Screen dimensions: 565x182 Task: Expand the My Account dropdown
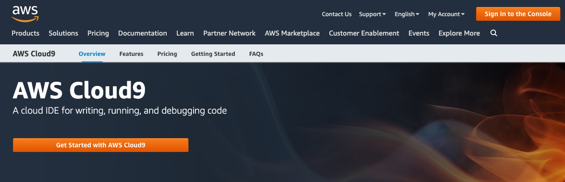[446, 14]
